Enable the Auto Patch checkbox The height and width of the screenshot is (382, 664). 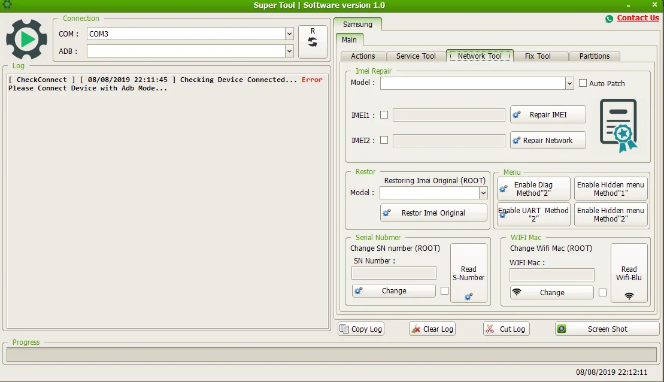point(583,83)
